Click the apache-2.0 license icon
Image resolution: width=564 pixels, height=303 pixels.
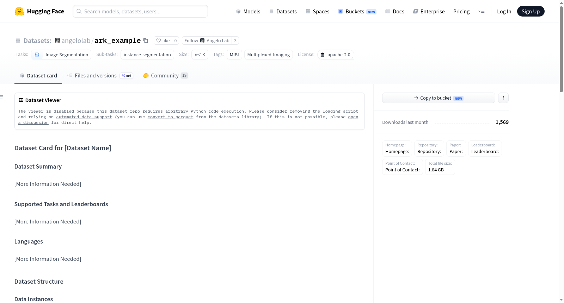click(323, 55)
